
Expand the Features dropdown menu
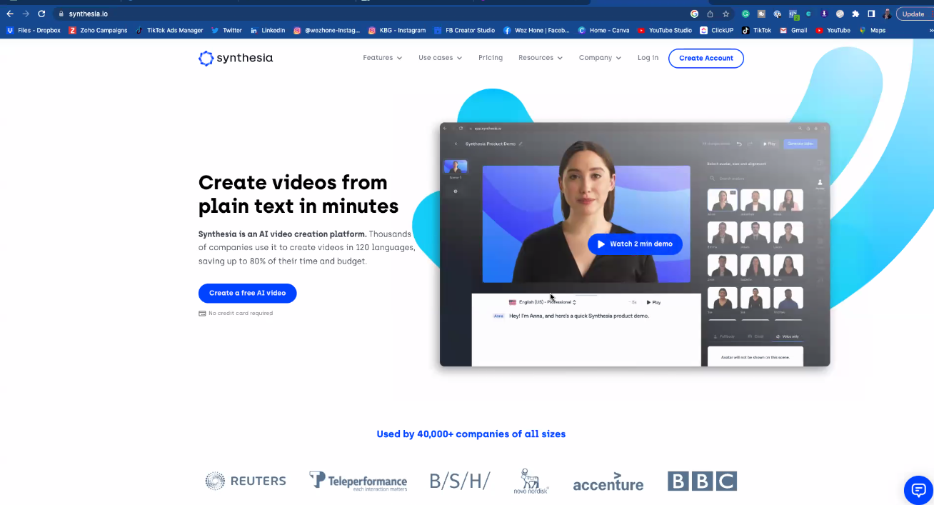382,58
